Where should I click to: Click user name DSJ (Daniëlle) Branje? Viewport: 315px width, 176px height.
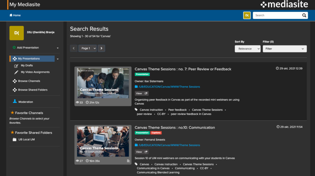tap(41, 32)
